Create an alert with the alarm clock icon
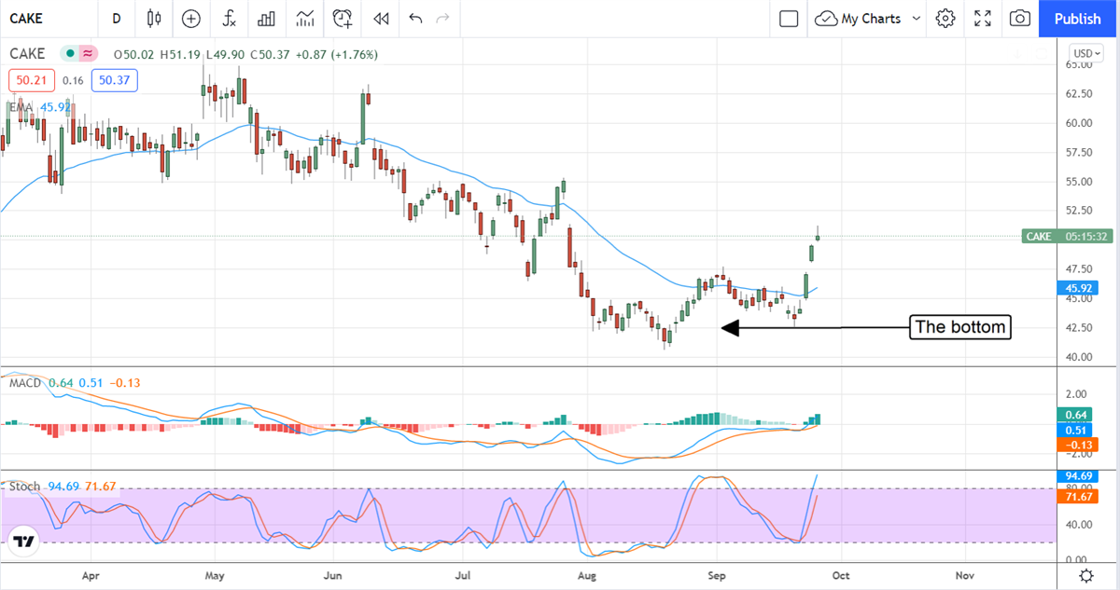Screen dimensions: 1120x590 [x=343, y=19]
